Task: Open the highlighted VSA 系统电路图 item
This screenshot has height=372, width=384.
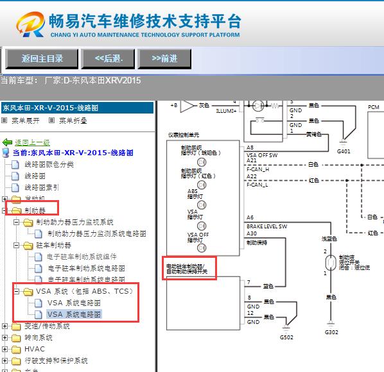Action: tap(74, 314)
